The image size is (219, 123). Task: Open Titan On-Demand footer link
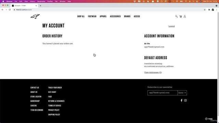(37, 110)
